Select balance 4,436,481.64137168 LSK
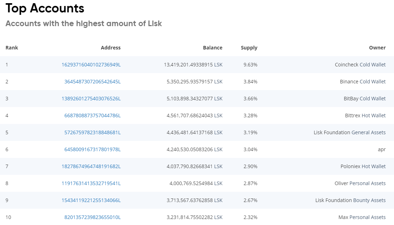This screenshot has height=225, width=394. pos(194,132)
